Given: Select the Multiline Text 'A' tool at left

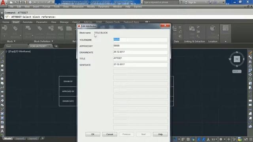Looking at the screenshot, I should (x=2, y=131).
